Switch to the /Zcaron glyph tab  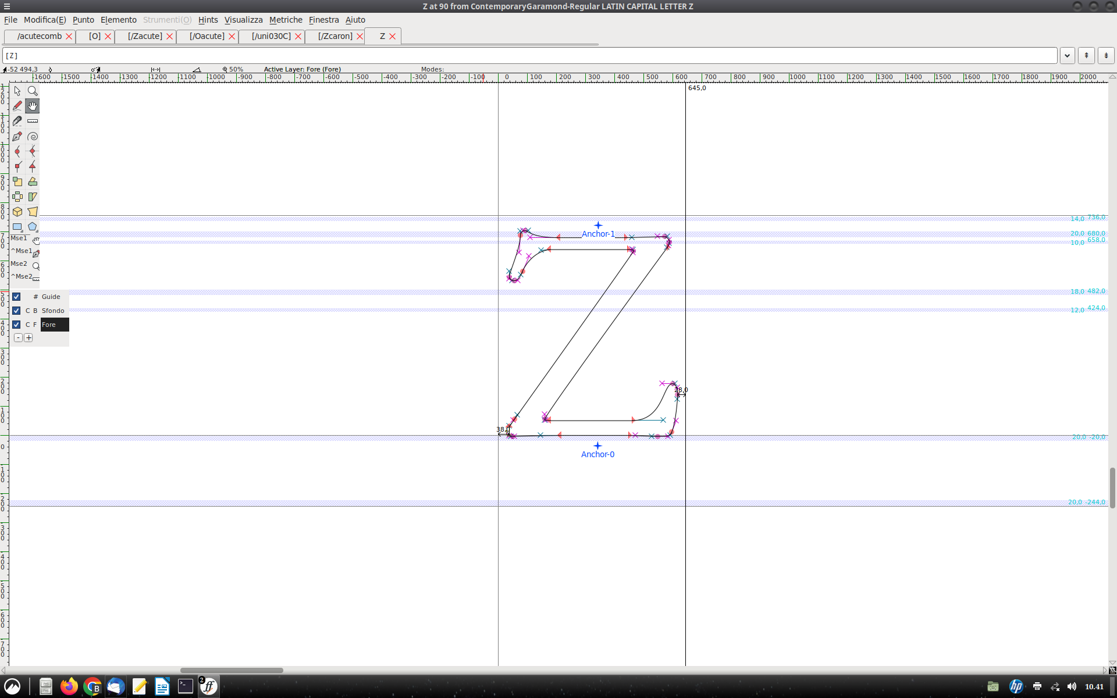click(335, 36)
